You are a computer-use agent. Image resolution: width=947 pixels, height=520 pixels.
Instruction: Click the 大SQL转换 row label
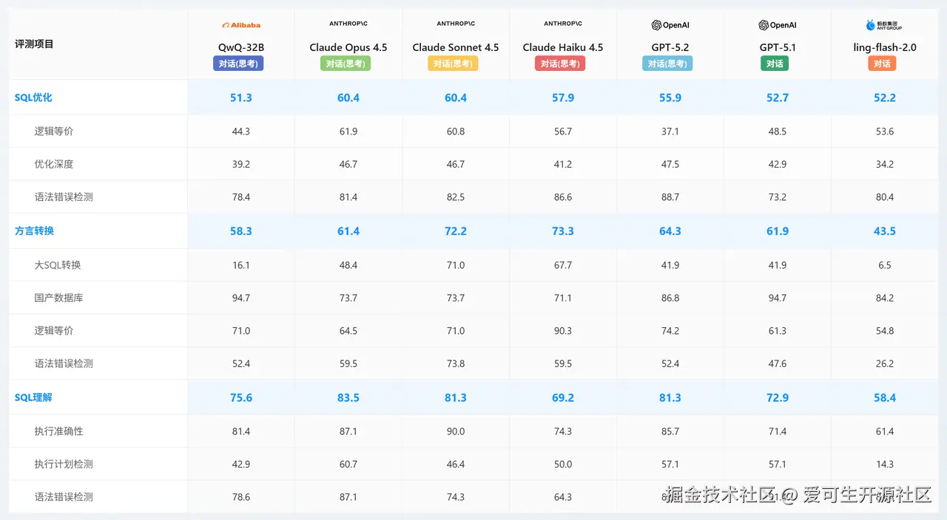(x=58, y=265)
